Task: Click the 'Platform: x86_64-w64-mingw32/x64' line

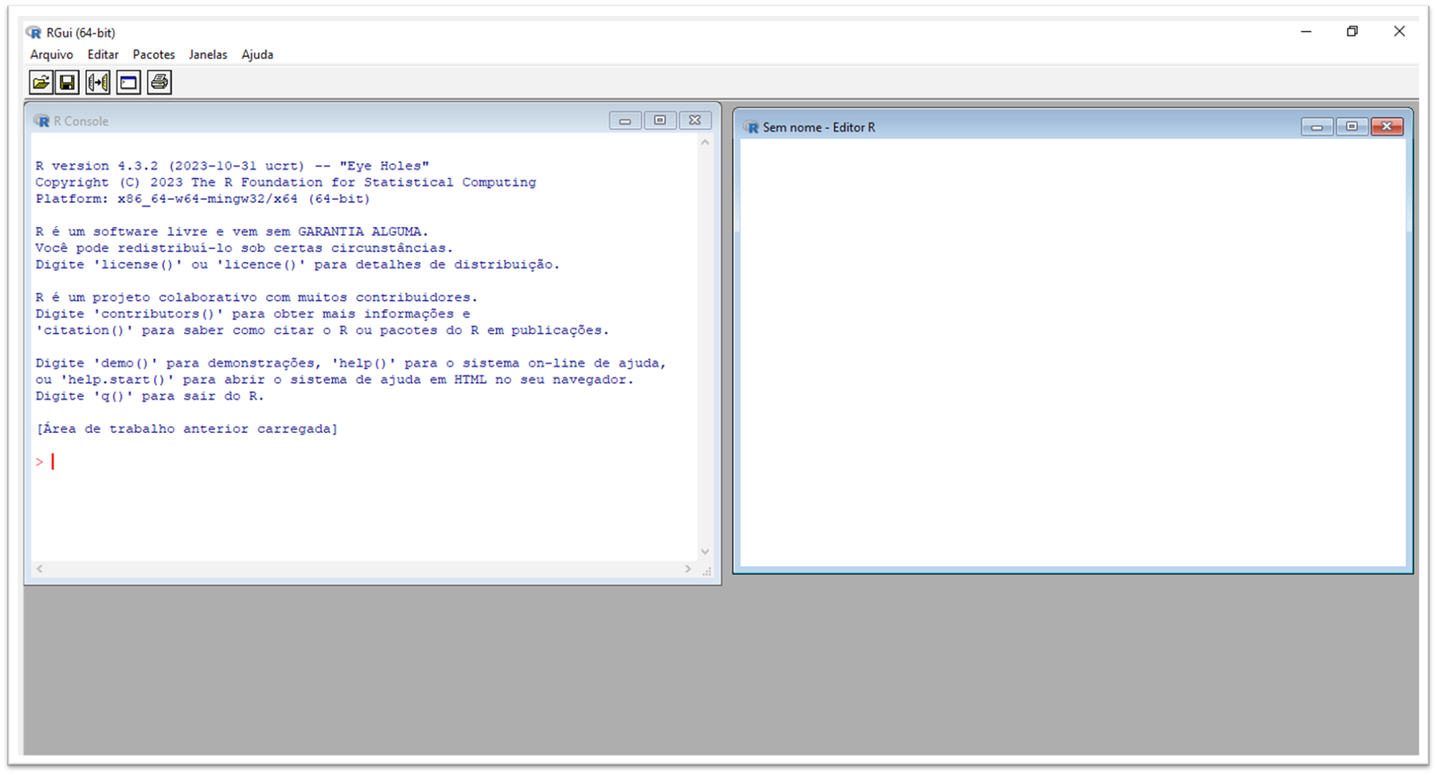Action: tap(203, 199)
